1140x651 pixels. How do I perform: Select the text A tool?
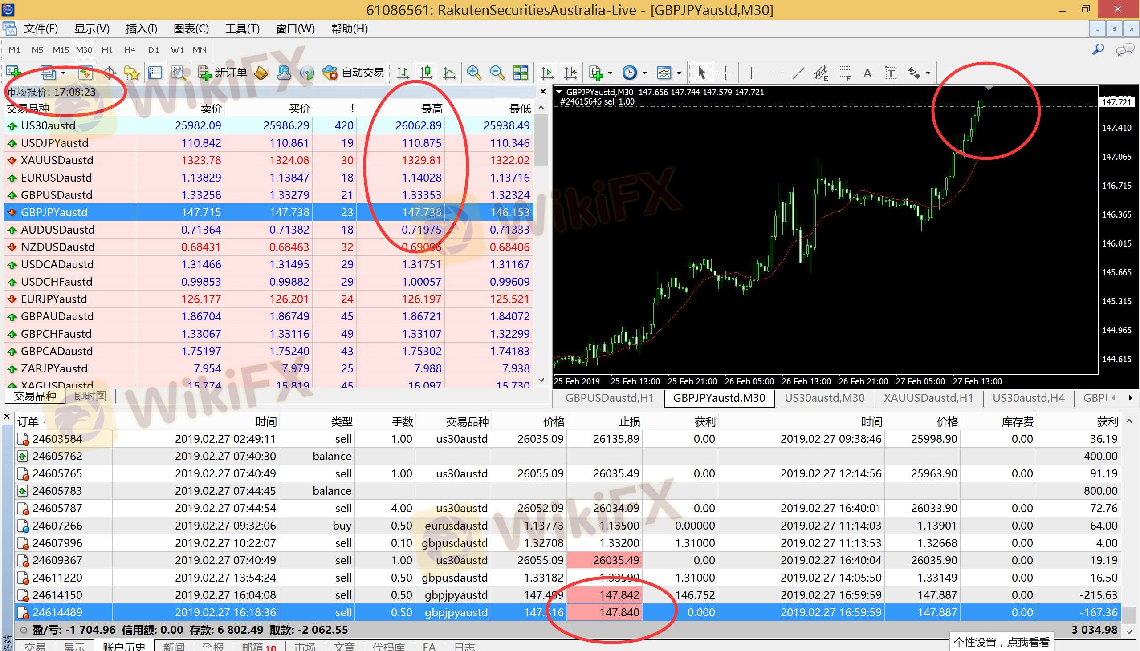[867, 73]
